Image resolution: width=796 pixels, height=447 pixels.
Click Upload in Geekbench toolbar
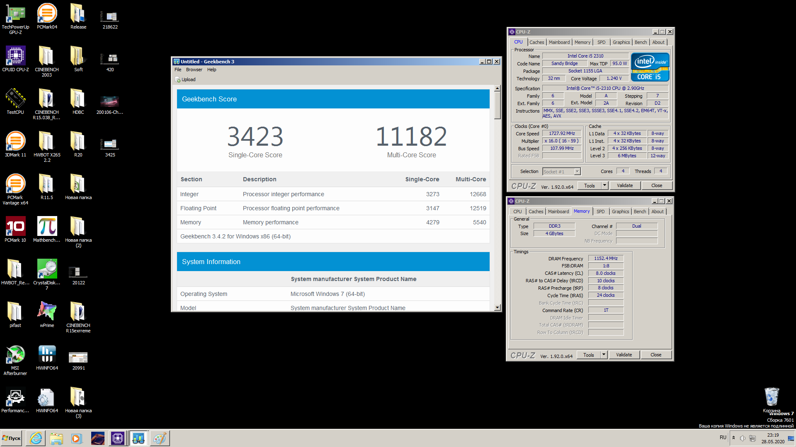tap(185, 79)
